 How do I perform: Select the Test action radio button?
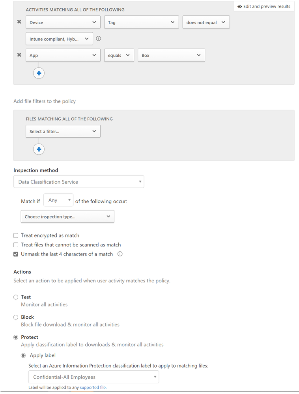[x=16, y=297]
